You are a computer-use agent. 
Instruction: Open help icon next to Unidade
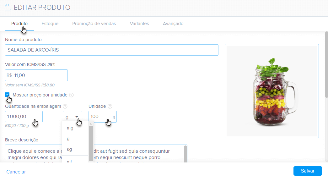point(110,106)
